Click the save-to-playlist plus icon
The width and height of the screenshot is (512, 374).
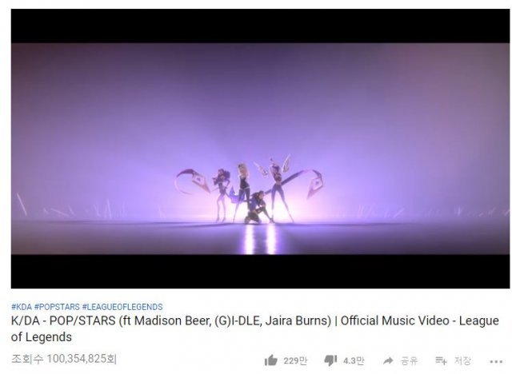pos(441,360)
